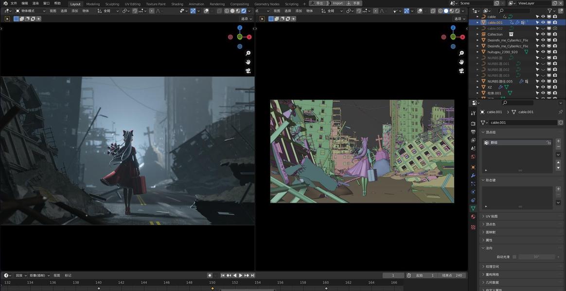Hide cable.001 in viewport via eye icon
This screenshot has height=291, width=566.
pyautogui.click(x=543, y=22)
